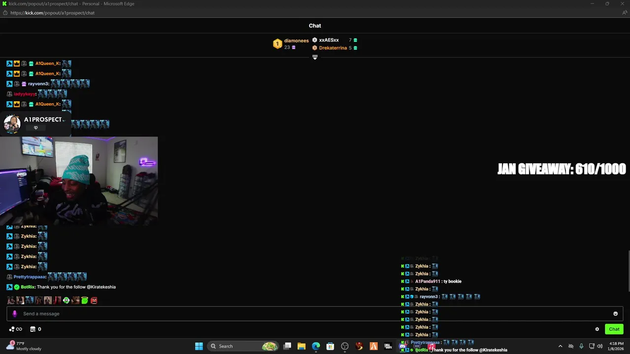The image size is (630, 354).
Task: Select the green halo quick emote
Action: tap(85, 300)
